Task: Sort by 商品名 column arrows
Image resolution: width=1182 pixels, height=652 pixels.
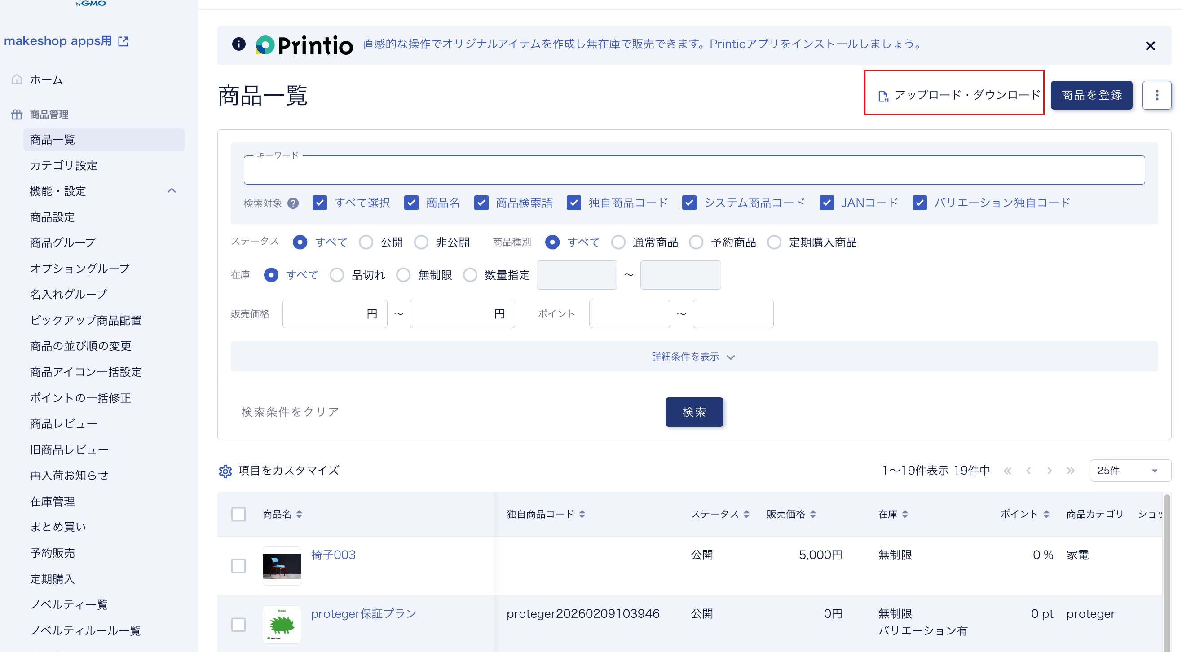Action: (299, 514)
